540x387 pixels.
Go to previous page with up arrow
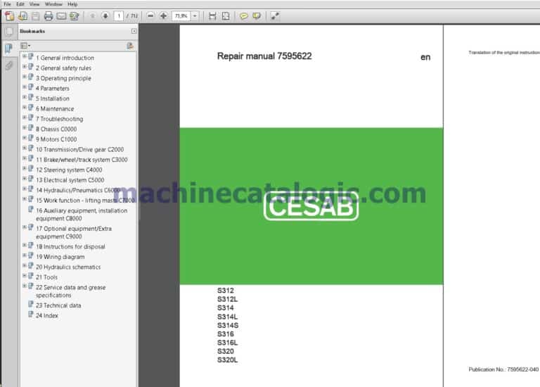point(92,16)
